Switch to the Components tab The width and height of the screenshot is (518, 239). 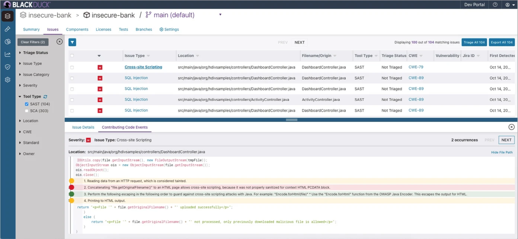[x=77, y=29]
